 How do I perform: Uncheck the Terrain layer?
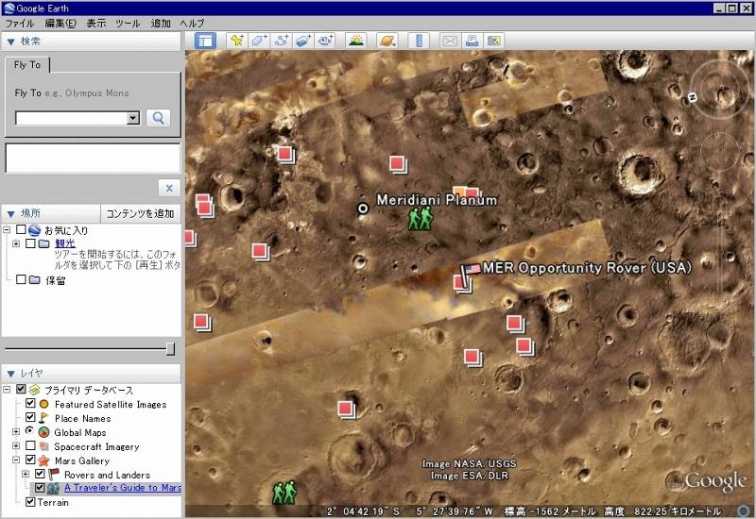pos(30,502)
